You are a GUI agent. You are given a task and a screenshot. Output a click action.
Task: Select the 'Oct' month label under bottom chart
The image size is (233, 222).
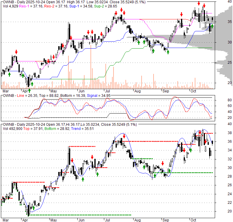(x=193, y=220)
